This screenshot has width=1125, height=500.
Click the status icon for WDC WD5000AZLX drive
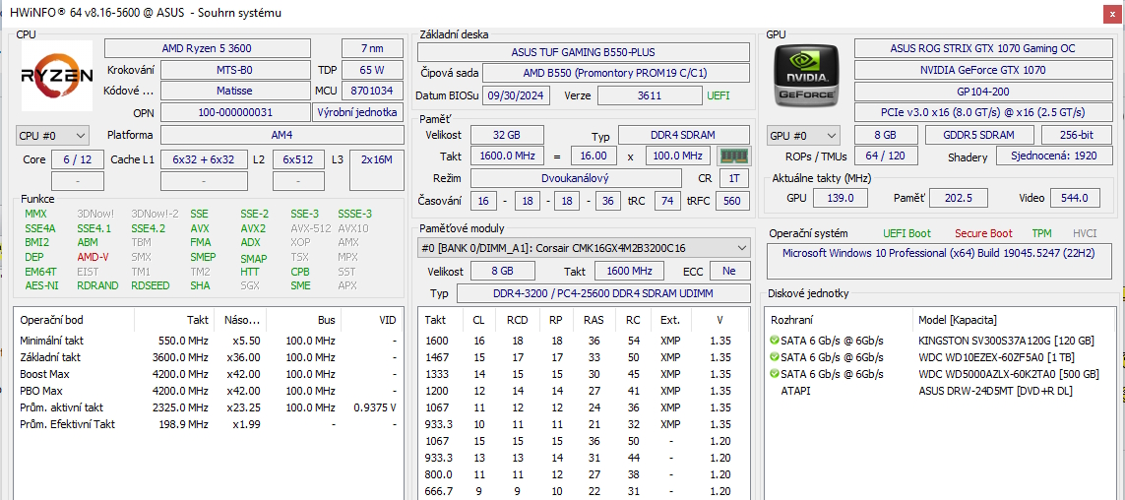point(774,374)
